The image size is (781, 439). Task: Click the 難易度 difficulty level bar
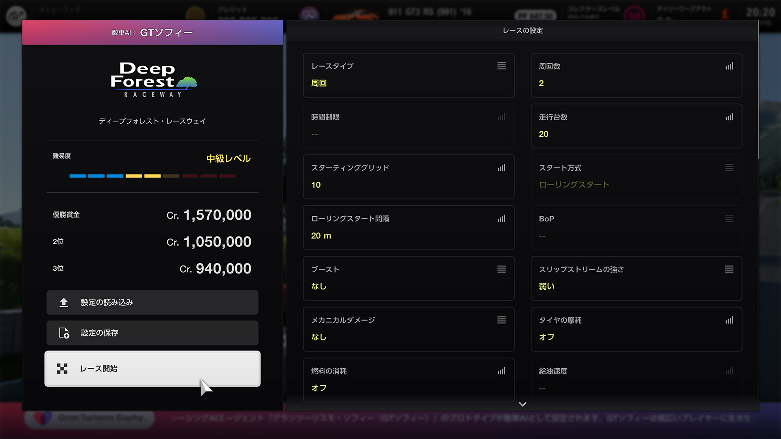(x=153, y=176)
